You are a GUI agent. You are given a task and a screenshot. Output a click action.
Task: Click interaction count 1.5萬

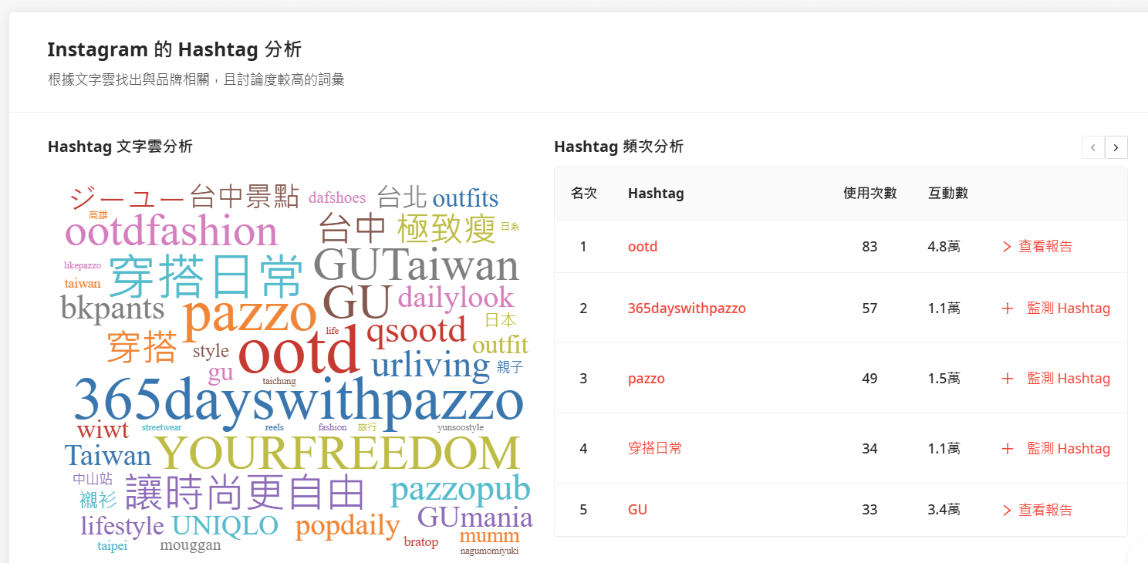click(944, 379)
